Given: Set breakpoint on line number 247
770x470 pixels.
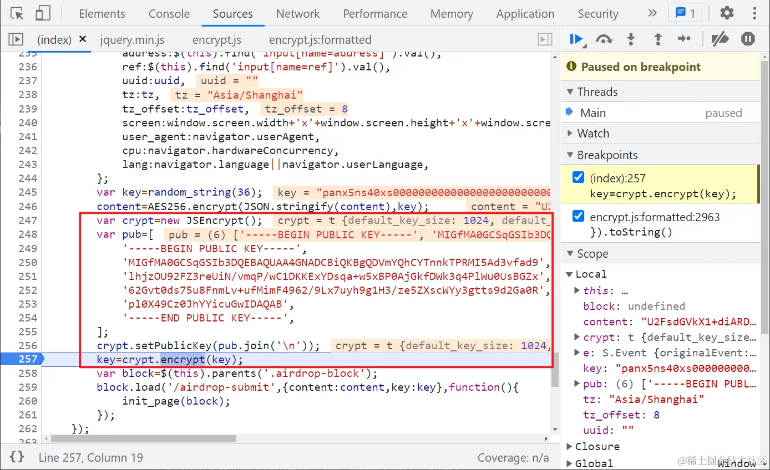Looking at the screenshot, I should pos(28,220).
